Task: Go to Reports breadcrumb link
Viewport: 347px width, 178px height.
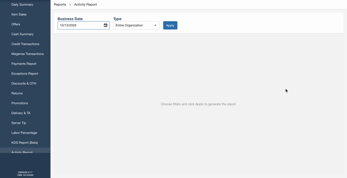Action: [x=60, y=4]
